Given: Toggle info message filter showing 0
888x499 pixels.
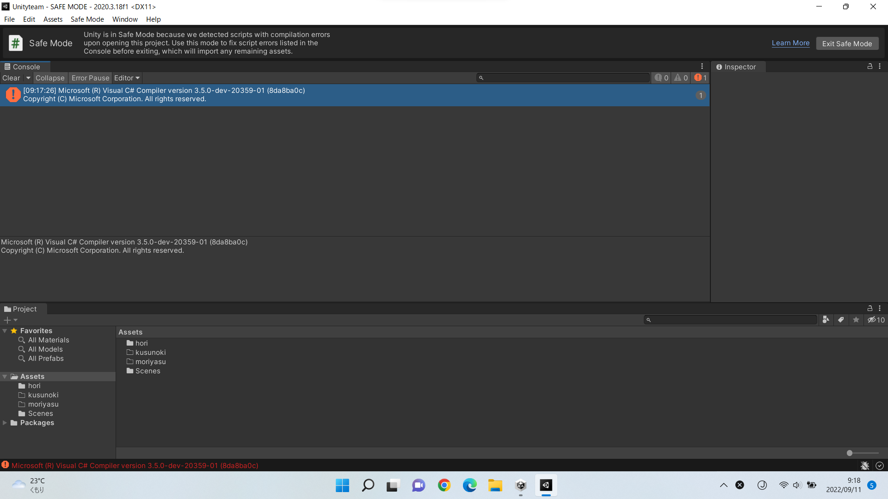Looking at the screenshot, I should pos(661,78).
